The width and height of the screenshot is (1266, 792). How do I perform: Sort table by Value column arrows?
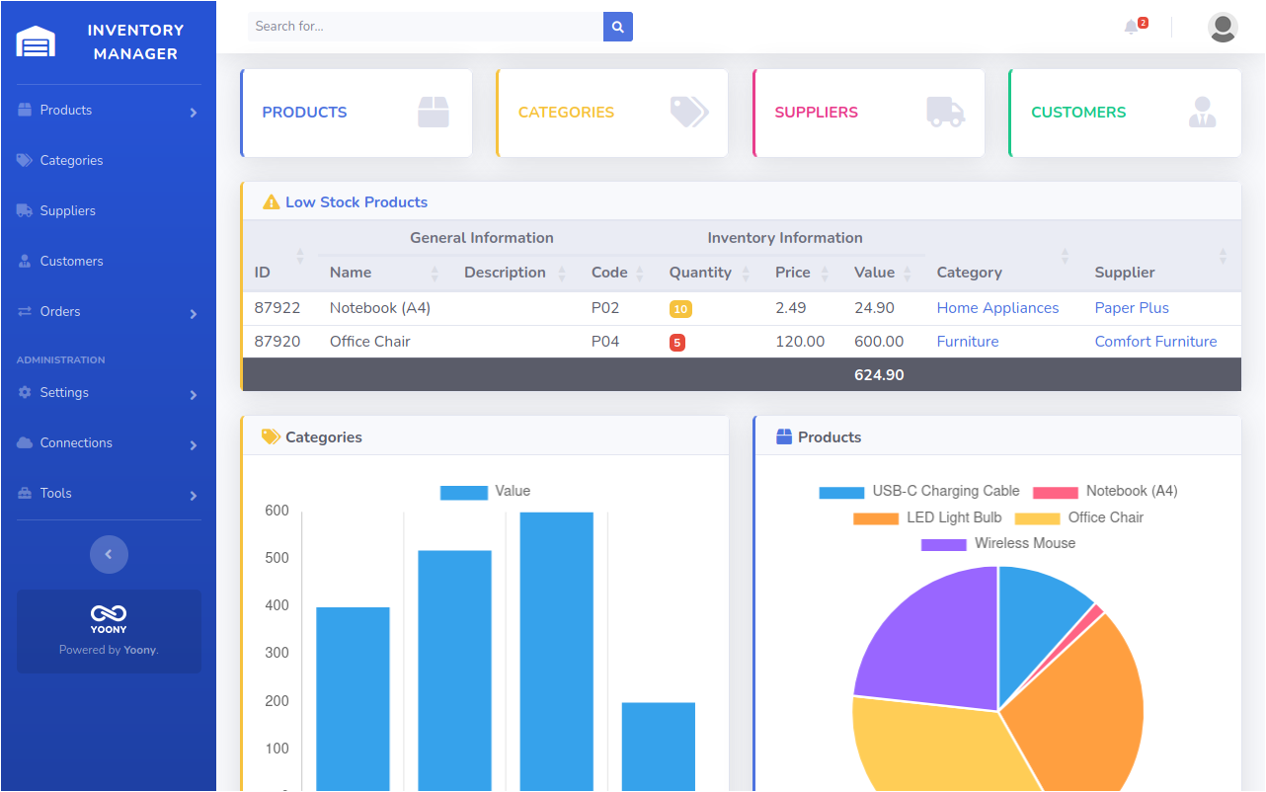tap(907, 273)
